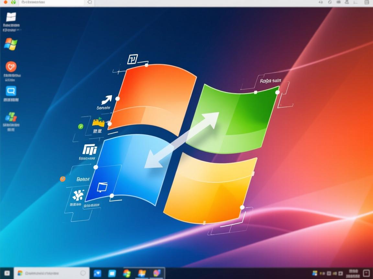Open the first blue taskbar app icon
373x279 pixels.
tap(97, 274)
